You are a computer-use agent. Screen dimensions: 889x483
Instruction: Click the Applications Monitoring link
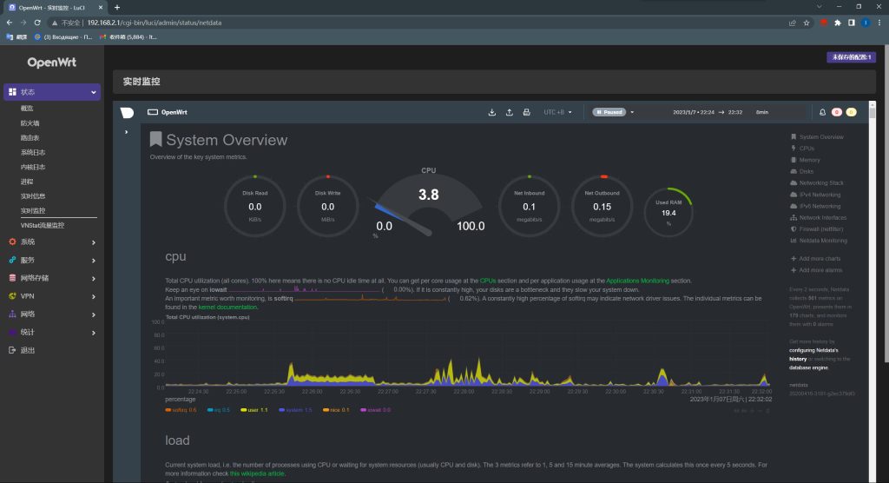637,281
